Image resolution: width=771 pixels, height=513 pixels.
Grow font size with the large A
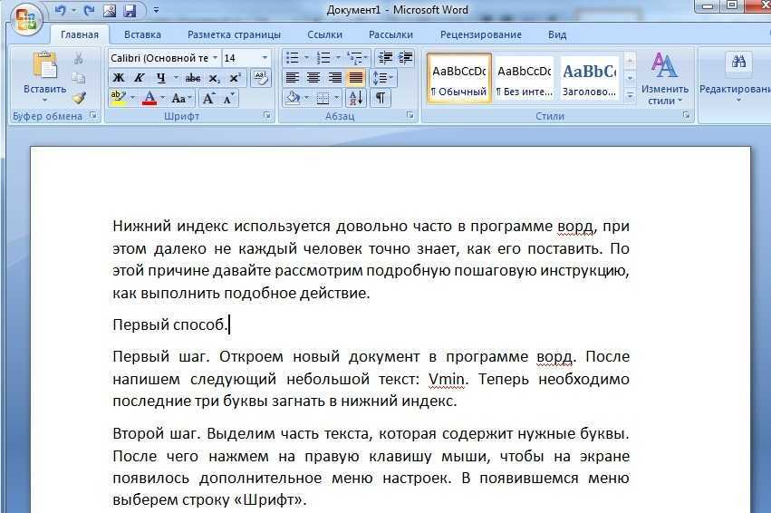208,98
